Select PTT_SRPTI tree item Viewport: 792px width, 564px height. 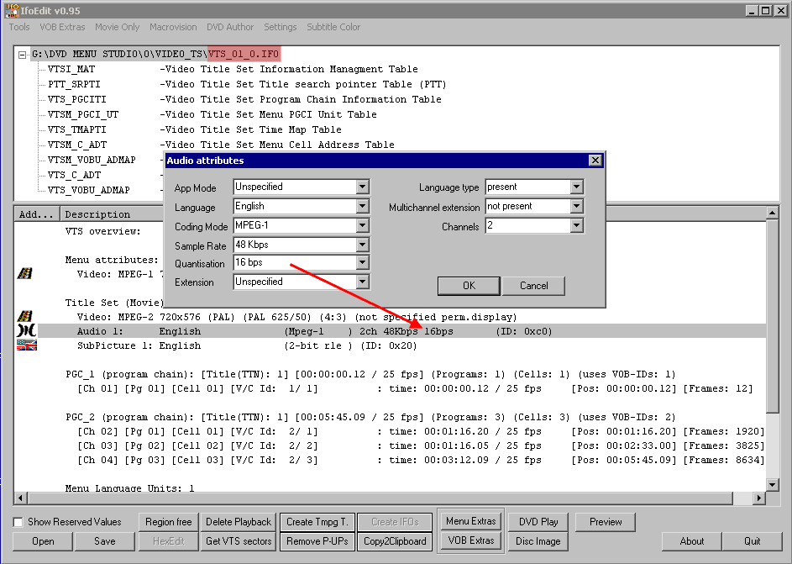point(74,84)
